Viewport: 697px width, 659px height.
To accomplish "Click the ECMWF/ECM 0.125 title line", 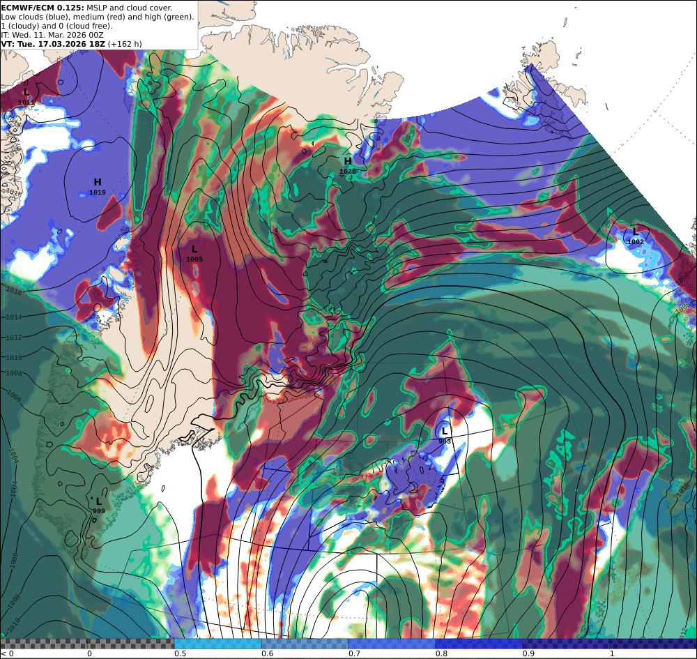I will tap(86, 8).
